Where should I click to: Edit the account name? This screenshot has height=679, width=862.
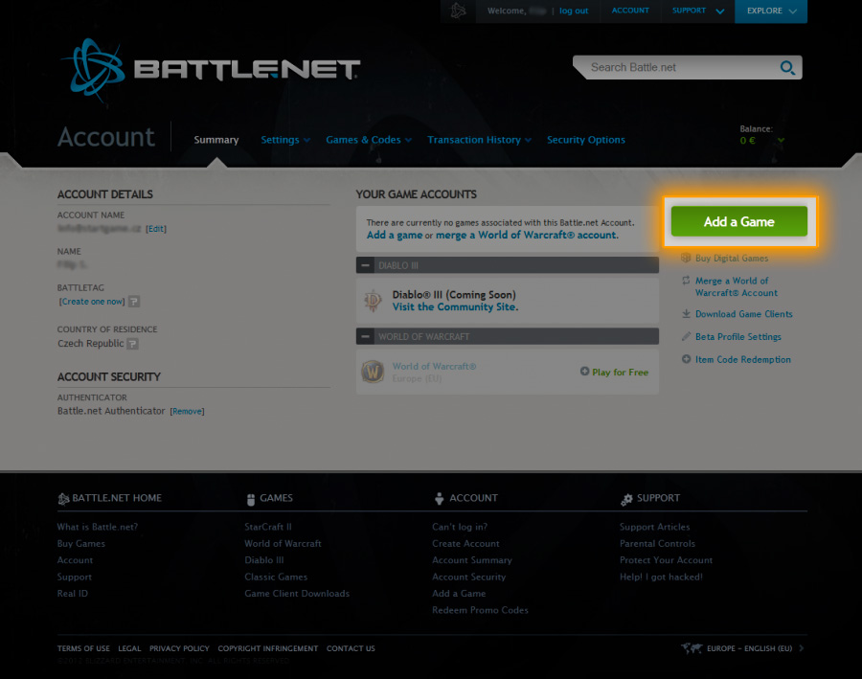pos(155,229)
